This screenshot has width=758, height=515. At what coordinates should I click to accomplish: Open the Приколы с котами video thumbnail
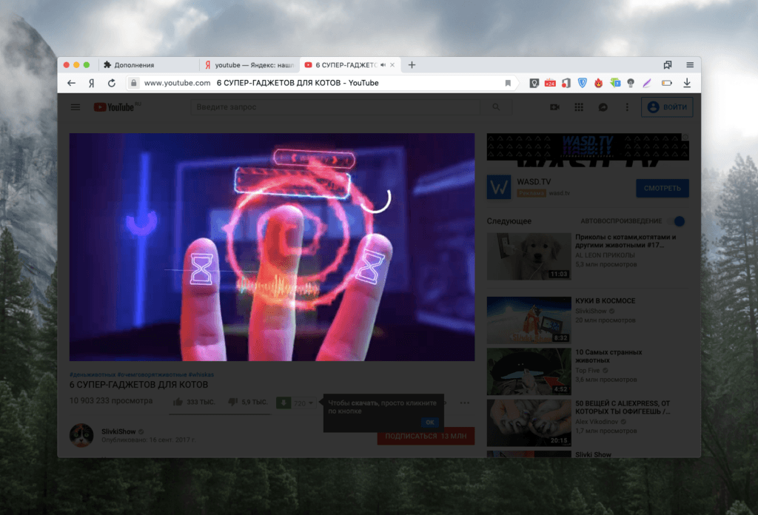pos(529,257)
